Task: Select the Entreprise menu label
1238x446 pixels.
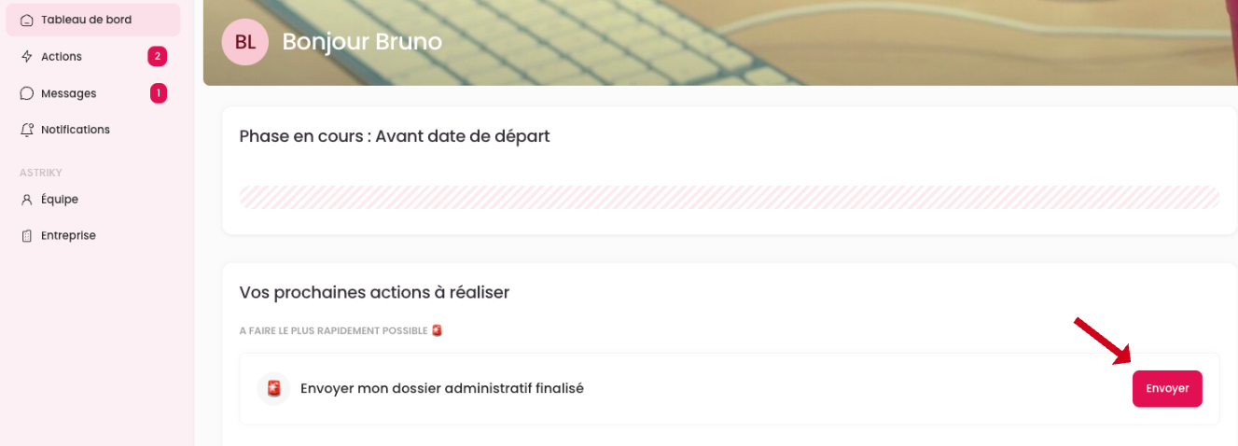Action: pos(68,236)
